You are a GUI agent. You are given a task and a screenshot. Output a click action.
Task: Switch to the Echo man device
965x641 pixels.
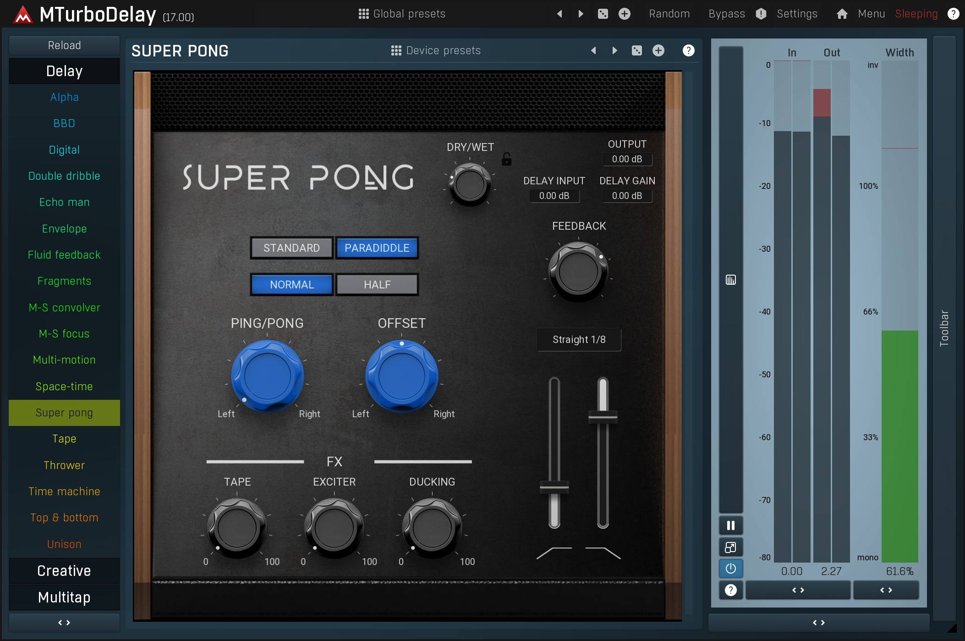(64, 202)
